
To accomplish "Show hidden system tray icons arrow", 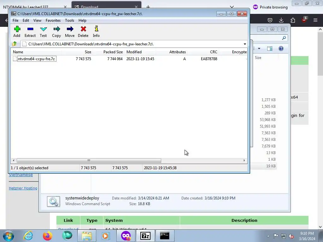I will coord(268,236).
